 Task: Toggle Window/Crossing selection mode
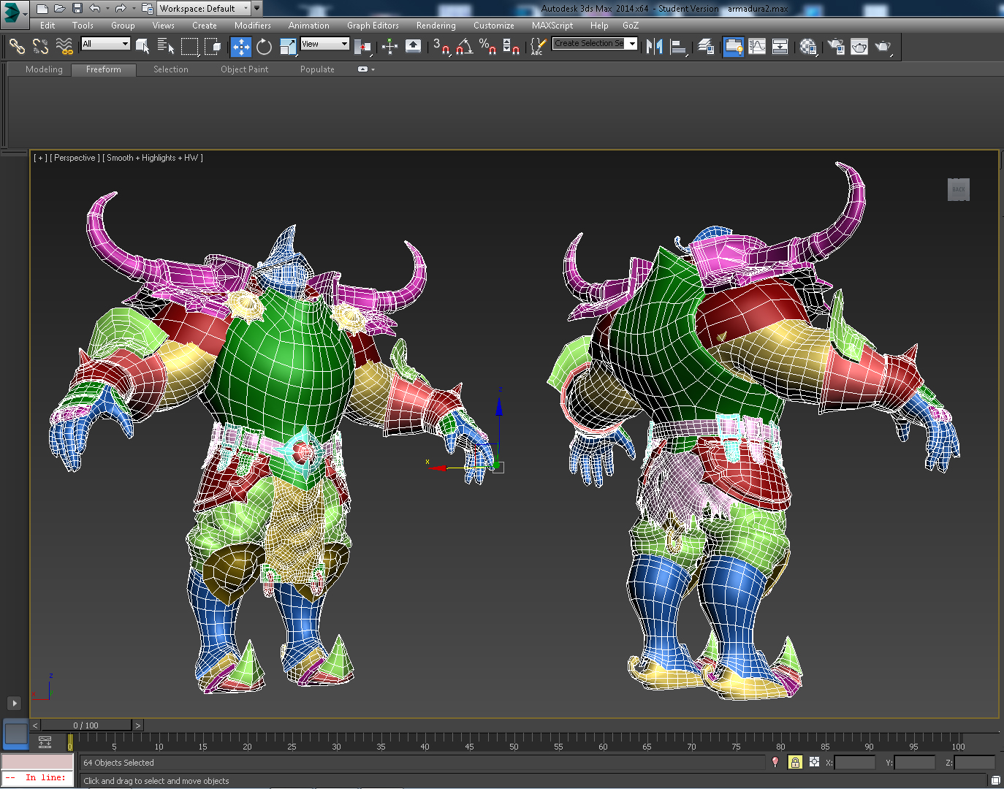tap(213, 47)
